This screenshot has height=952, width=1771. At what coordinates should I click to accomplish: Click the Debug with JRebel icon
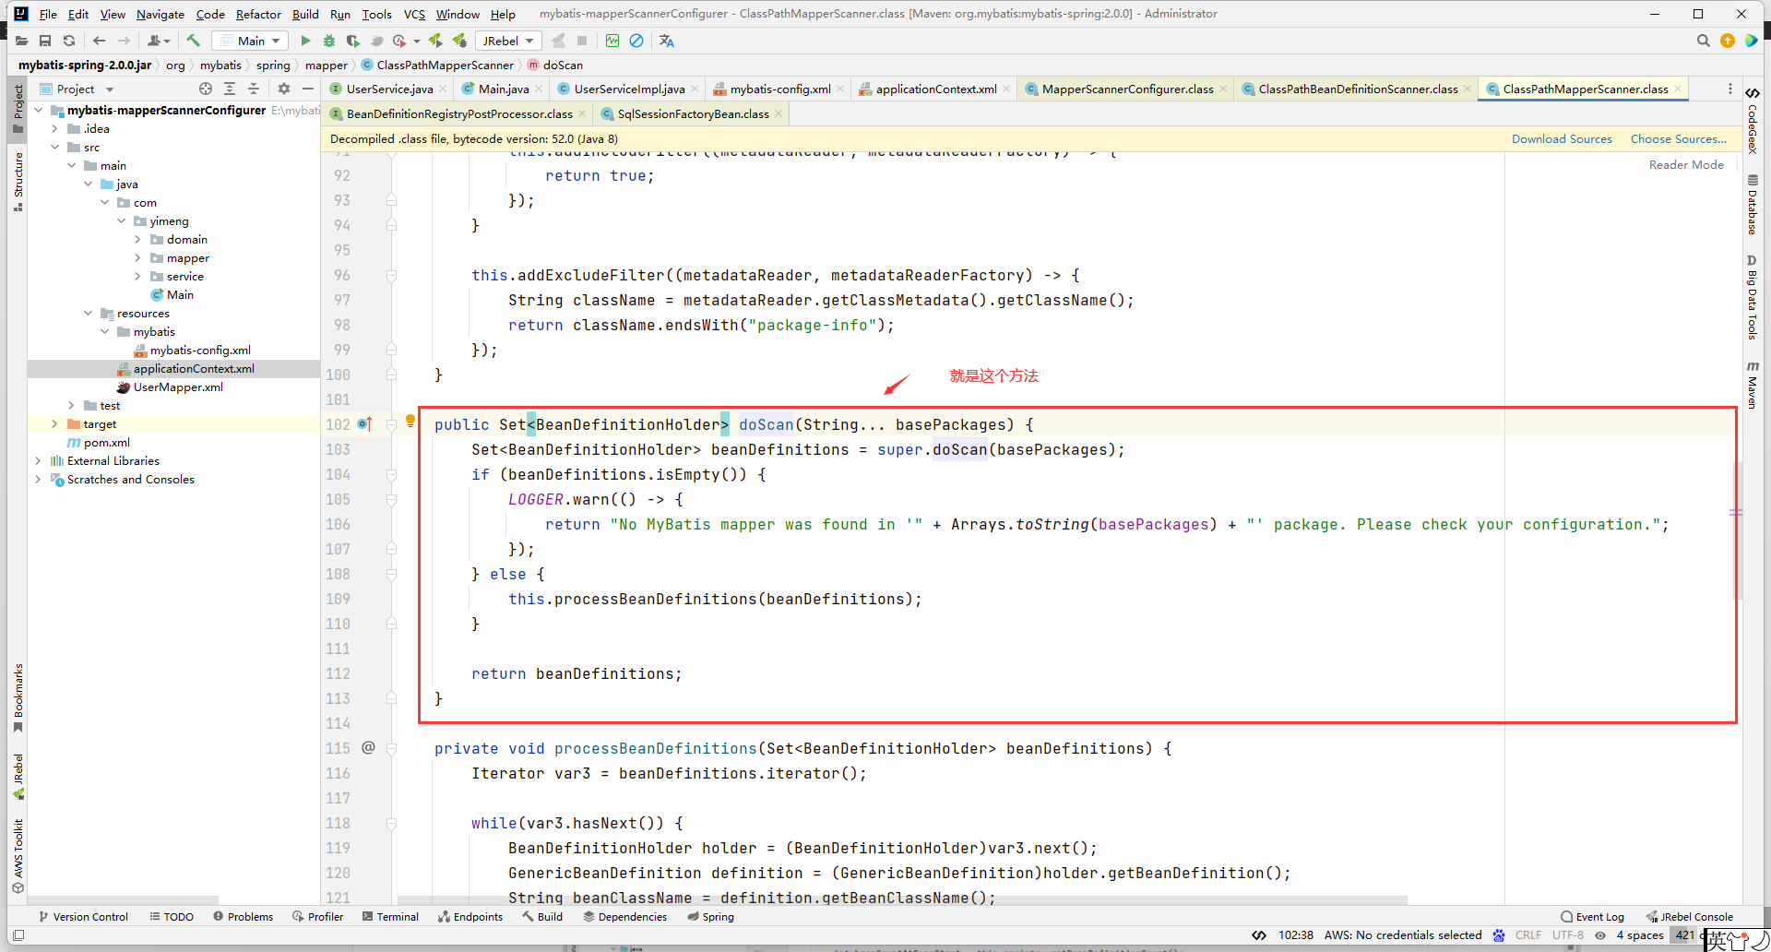[x=459, y=41]
